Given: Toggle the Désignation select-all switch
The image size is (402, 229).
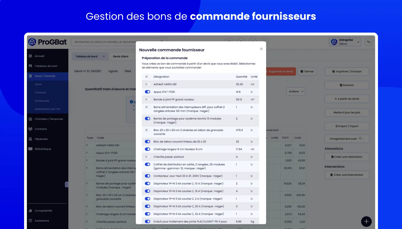Looking at the screenshot, I should point(148,77).
